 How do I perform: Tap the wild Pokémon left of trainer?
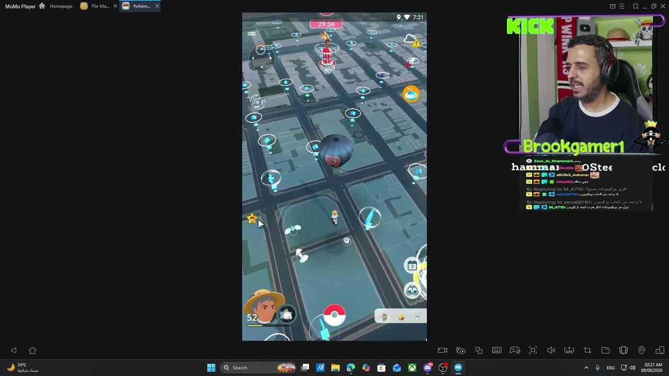293,229
